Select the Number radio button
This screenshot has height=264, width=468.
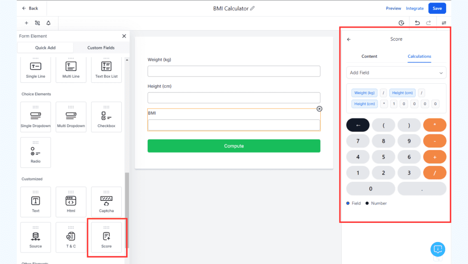click(367, 203)
